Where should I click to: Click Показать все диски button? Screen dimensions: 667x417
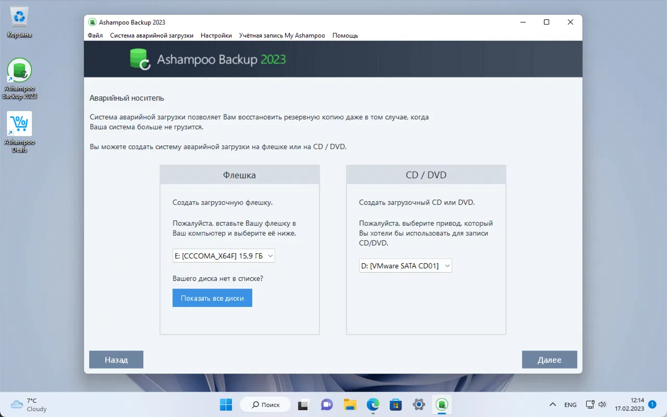pyautogui.click(x=212, y=298)
